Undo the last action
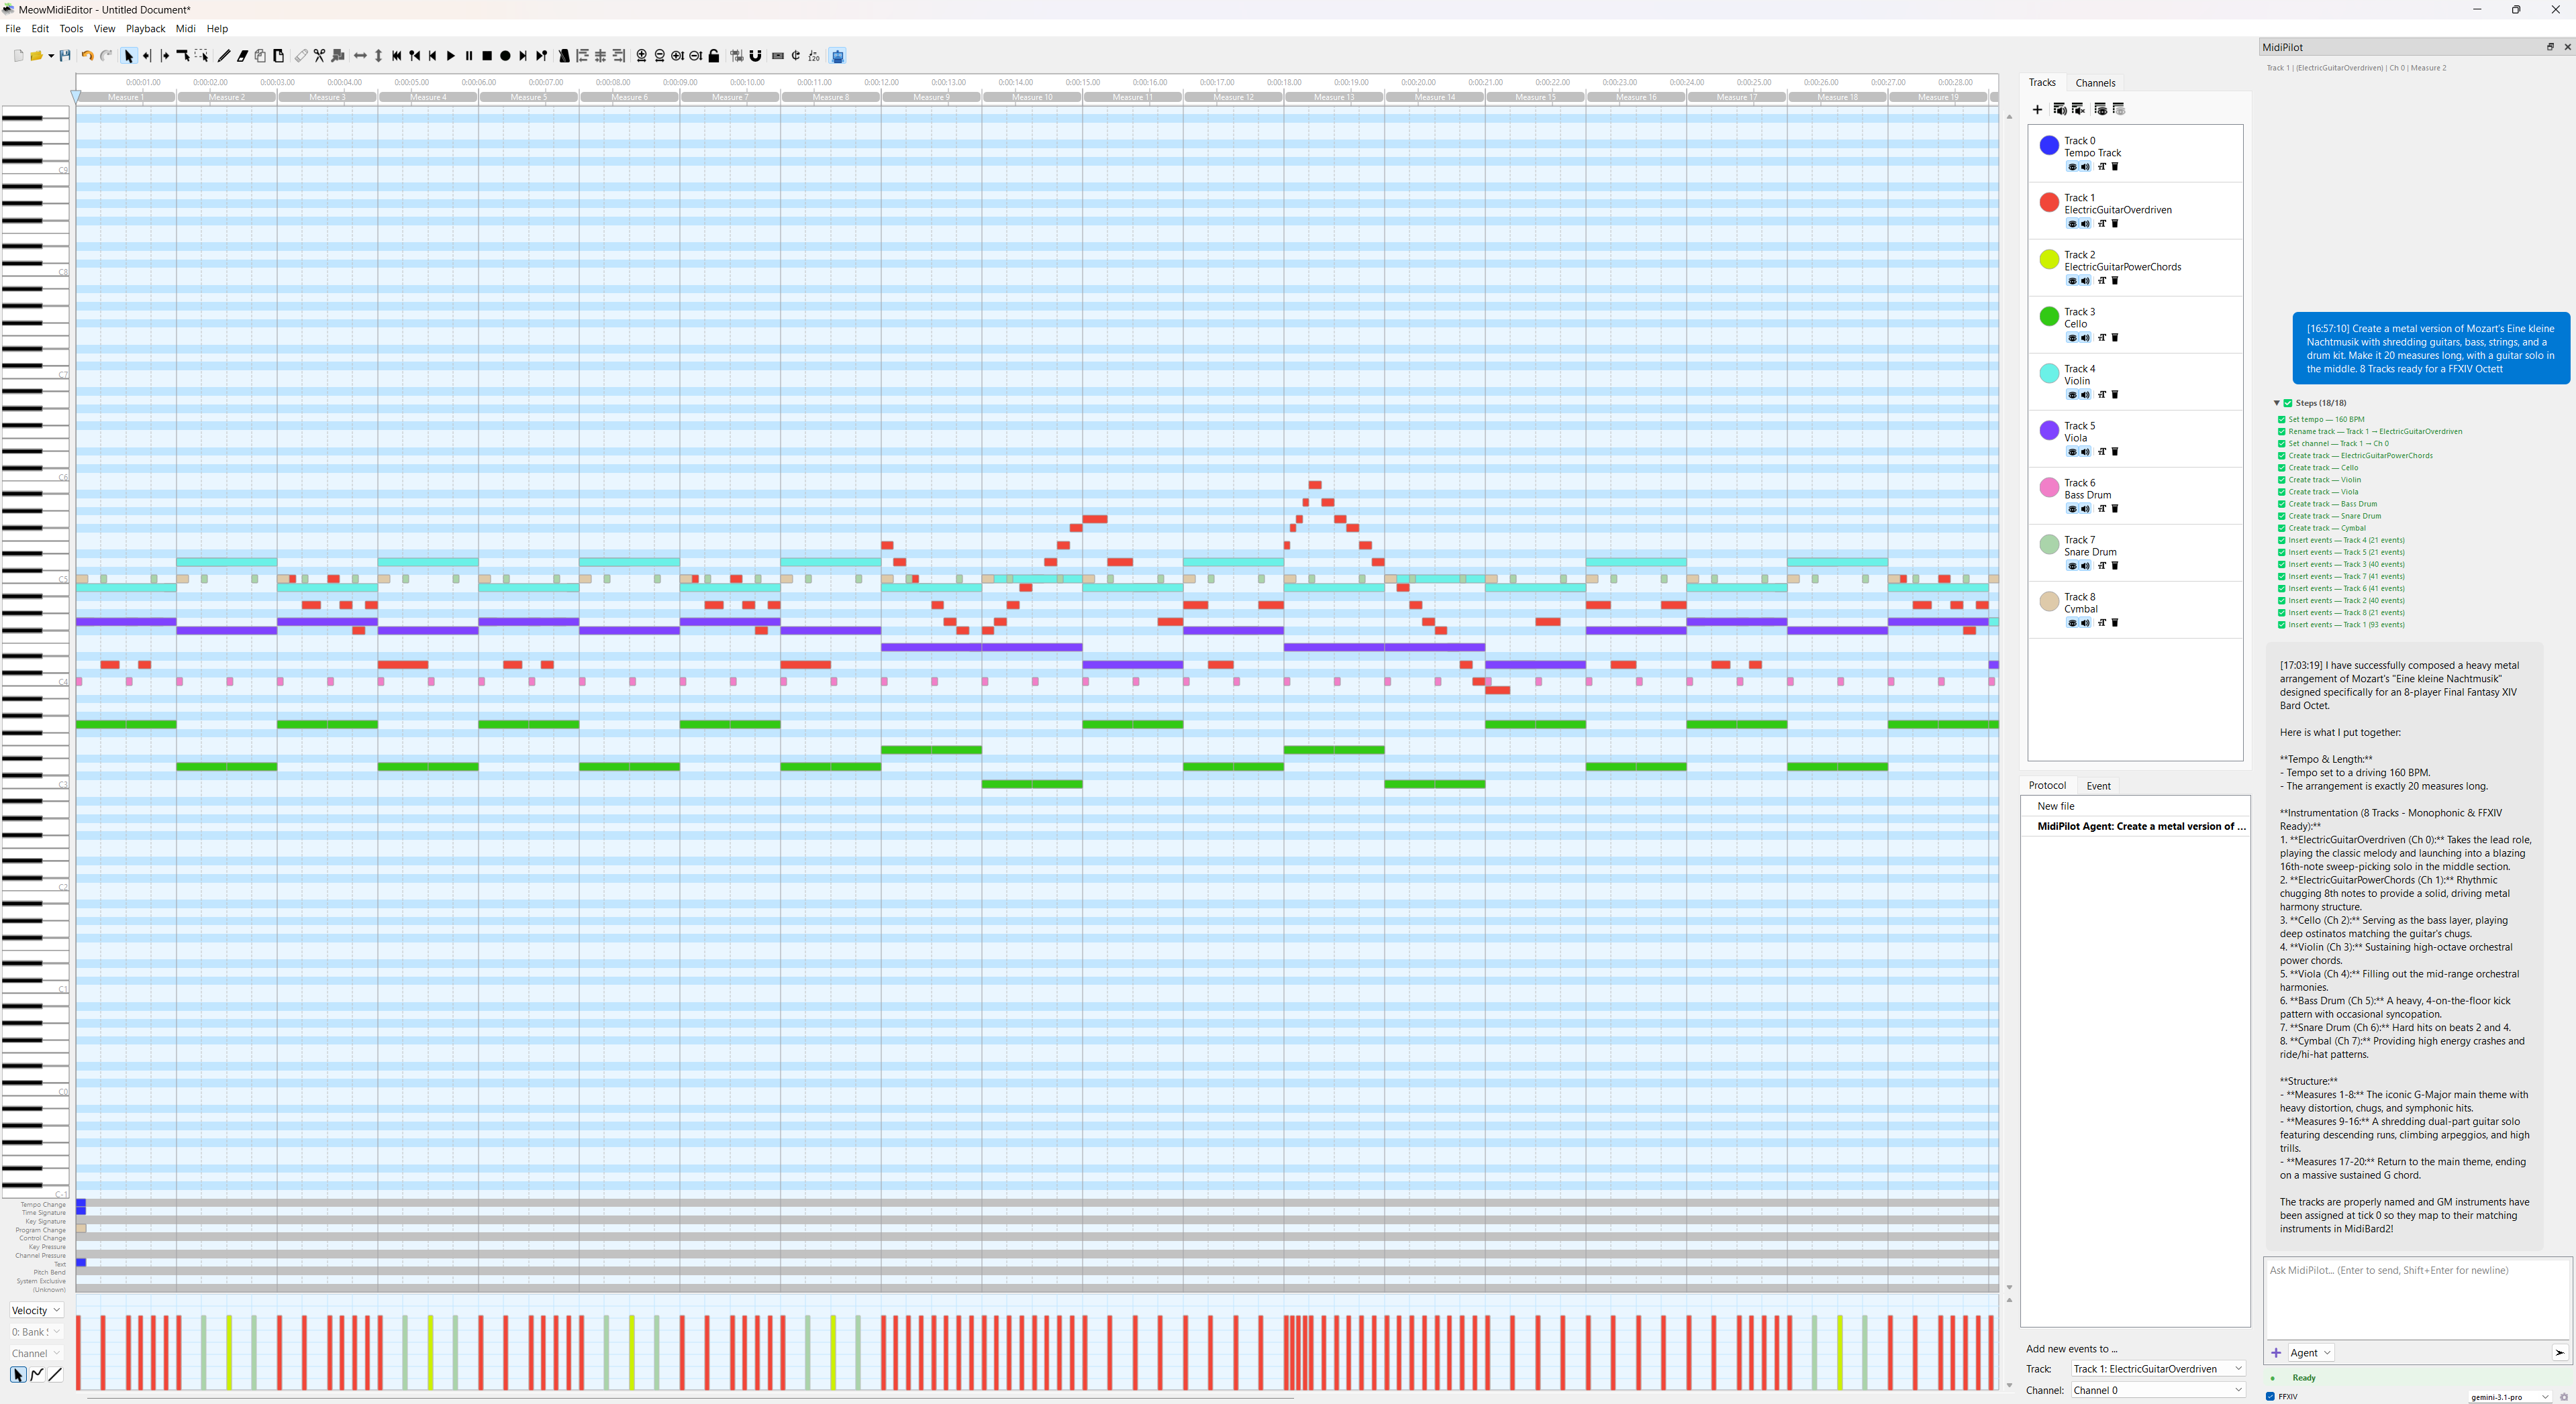This screenshot has width=2576, height=1404. click(87, 56)
